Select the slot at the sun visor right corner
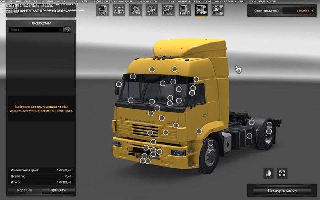The width and height of the screenshot is (320, 200). point(196,79)
